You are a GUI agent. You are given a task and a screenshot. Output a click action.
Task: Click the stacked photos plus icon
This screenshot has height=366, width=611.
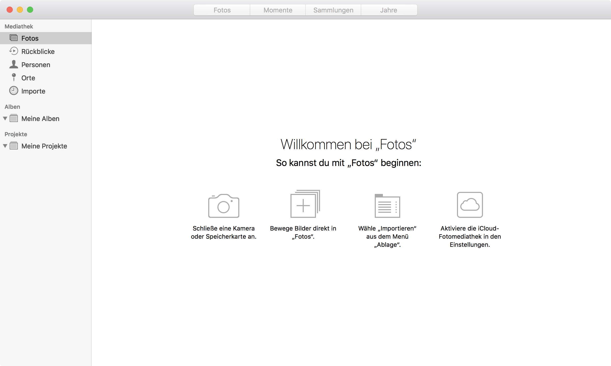[x=305, y=204]
